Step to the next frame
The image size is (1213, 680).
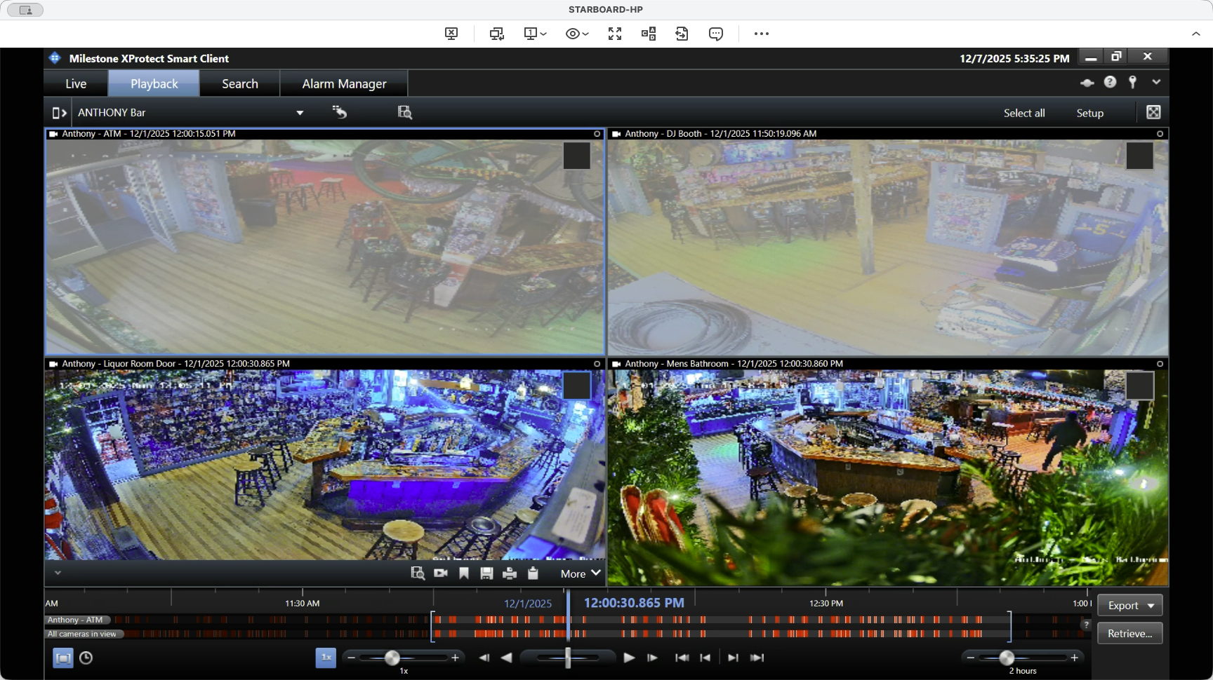652,658
